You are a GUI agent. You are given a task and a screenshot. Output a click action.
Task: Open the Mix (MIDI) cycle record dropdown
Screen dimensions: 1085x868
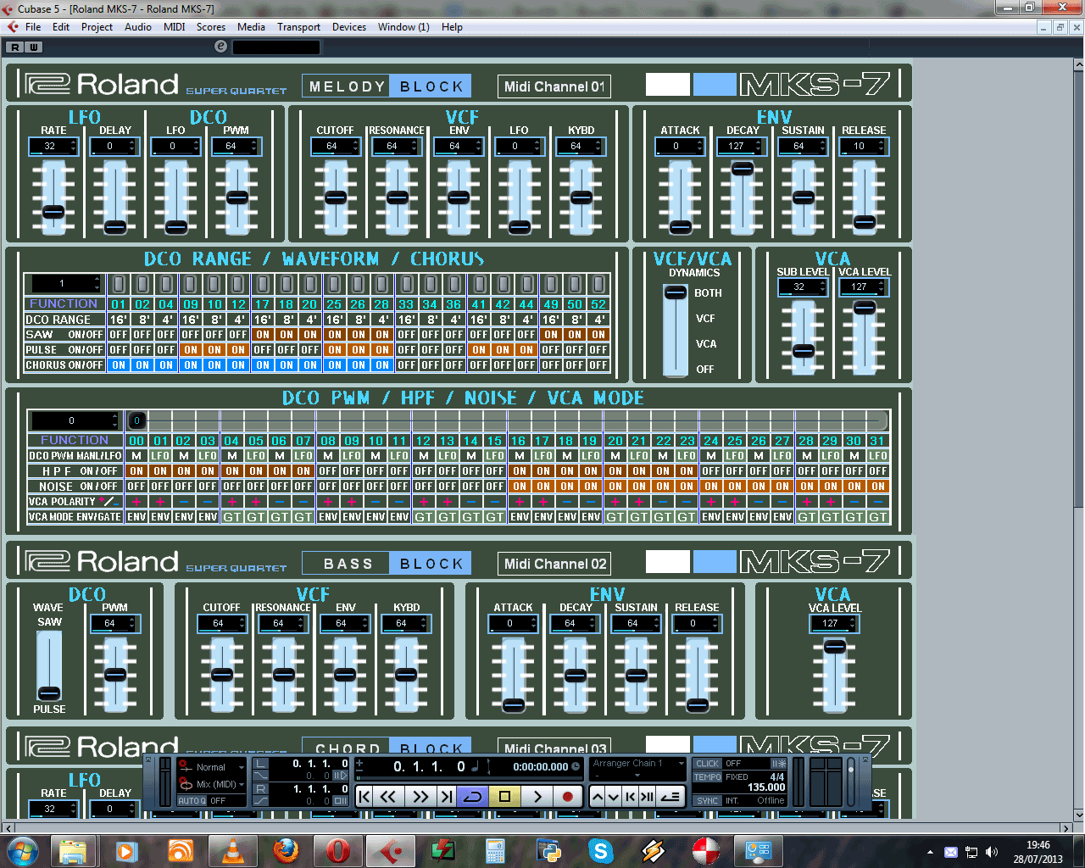tap(212, 784)
